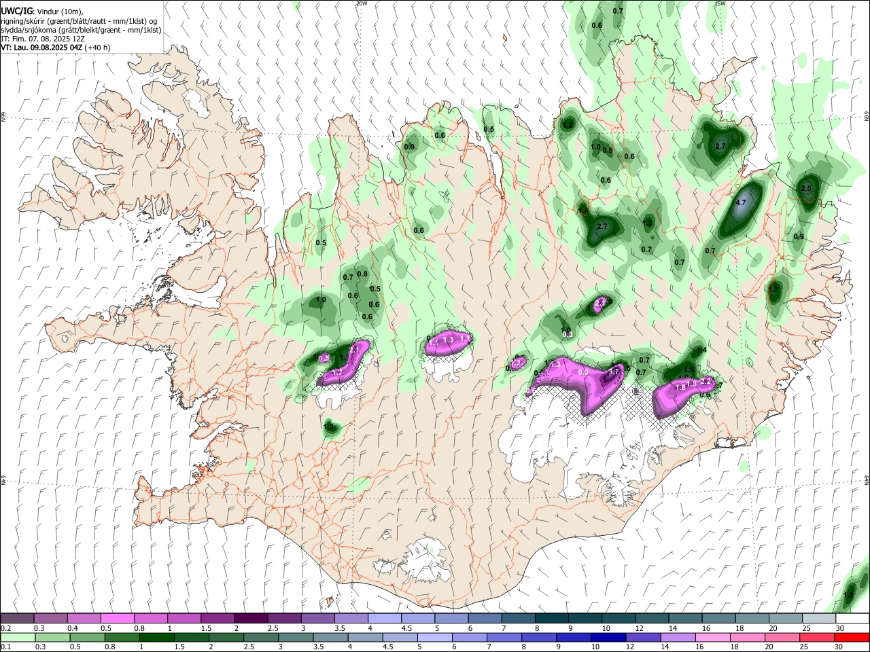The height and width of the screenshot is (652, 870).
Task: Select the 3.7 value in the pink snow area
Action: click(x=614, y=372)
